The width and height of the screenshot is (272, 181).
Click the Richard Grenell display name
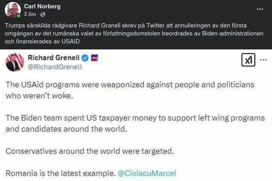click(54, 58)
